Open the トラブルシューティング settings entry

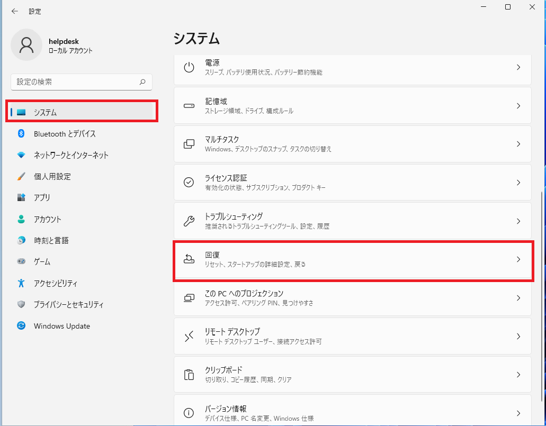[353, 221]
